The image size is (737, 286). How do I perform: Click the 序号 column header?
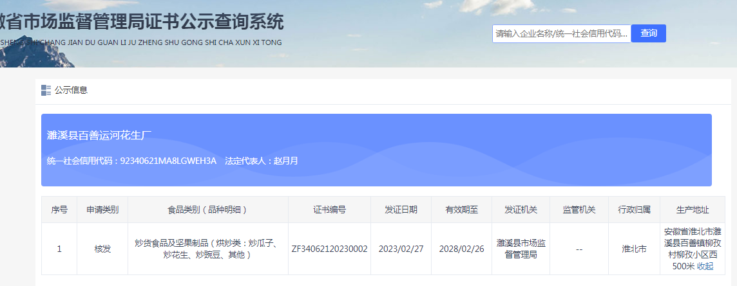point(59,210)
